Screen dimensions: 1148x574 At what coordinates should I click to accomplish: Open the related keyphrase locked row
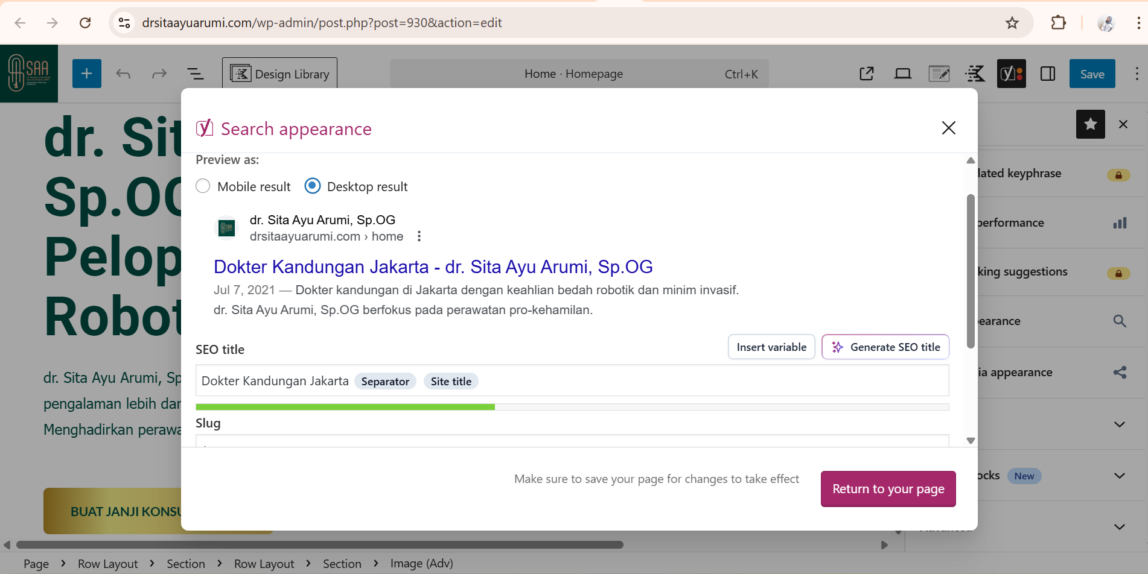tap(1054, 174)
